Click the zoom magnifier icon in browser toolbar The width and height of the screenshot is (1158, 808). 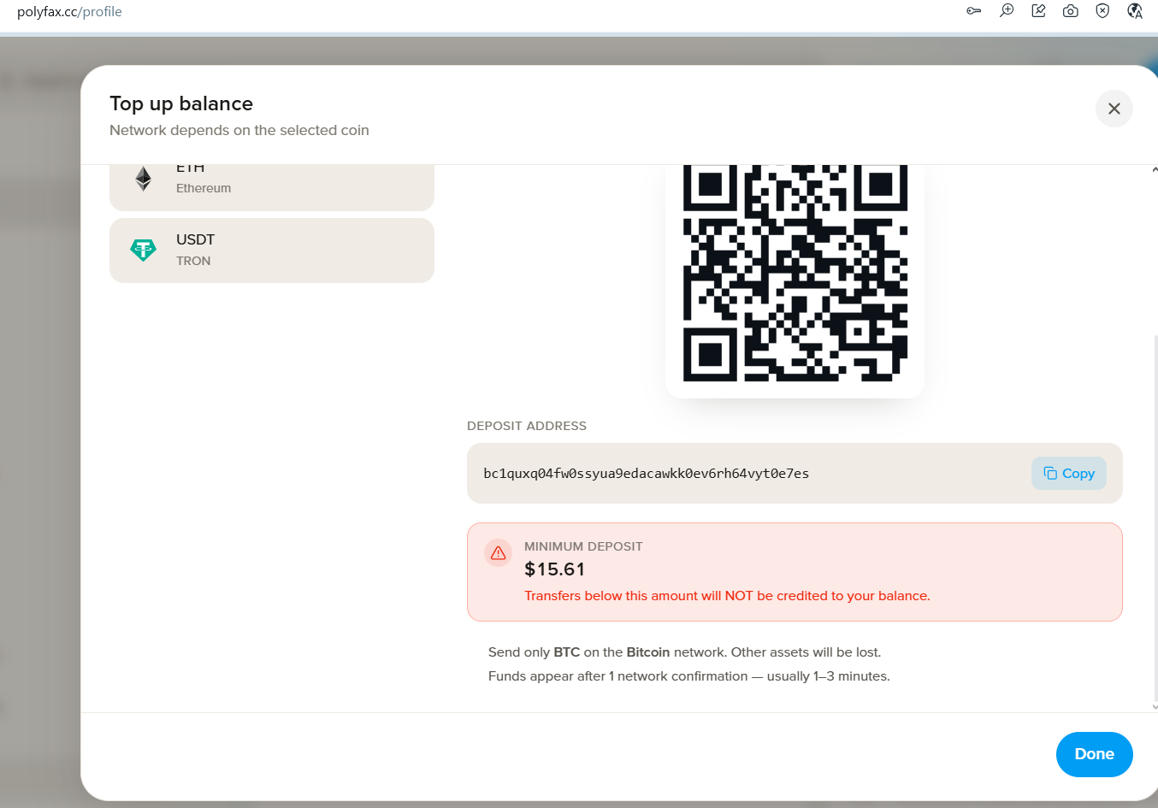(x=1007, y=11)
